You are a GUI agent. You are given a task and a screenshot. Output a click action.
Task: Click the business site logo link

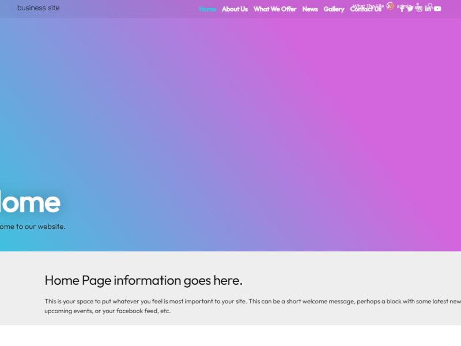[38, 8]
